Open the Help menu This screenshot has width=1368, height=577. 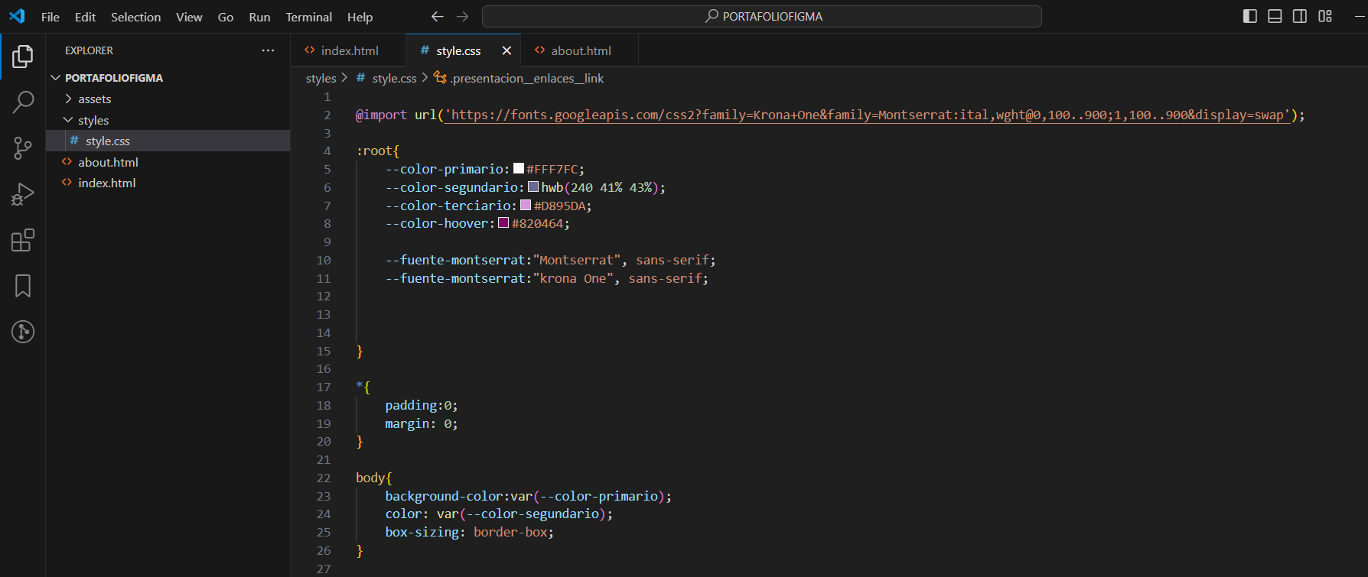[360, 17]
